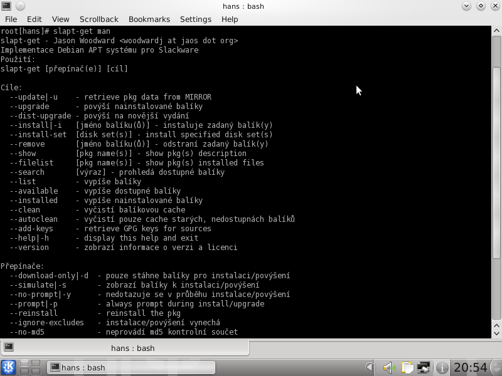Click the '--add-keys' option text

(x=31, y=229)
